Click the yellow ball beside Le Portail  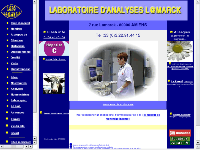click(169, 81)
